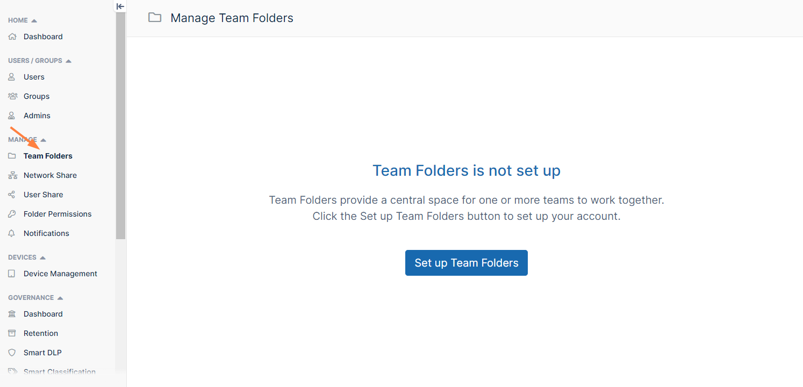Screen dimensions: 803x387
Task: Open the Governance Dashboard bank icon
Action: [11, 313]
